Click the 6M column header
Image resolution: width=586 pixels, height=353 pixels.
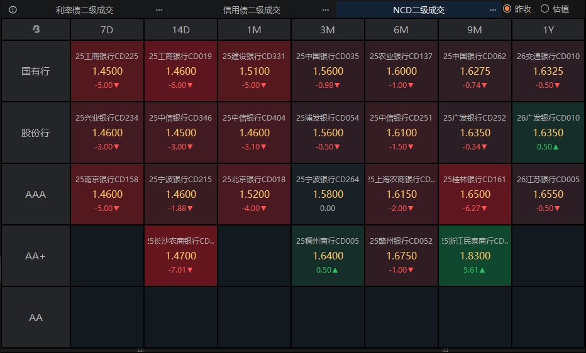pos(401,30)
